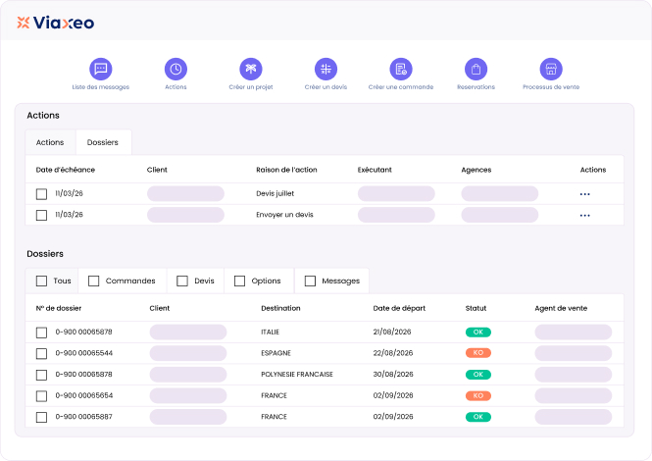Select checkbox of FRANCE row with KO status

point(41,396)
